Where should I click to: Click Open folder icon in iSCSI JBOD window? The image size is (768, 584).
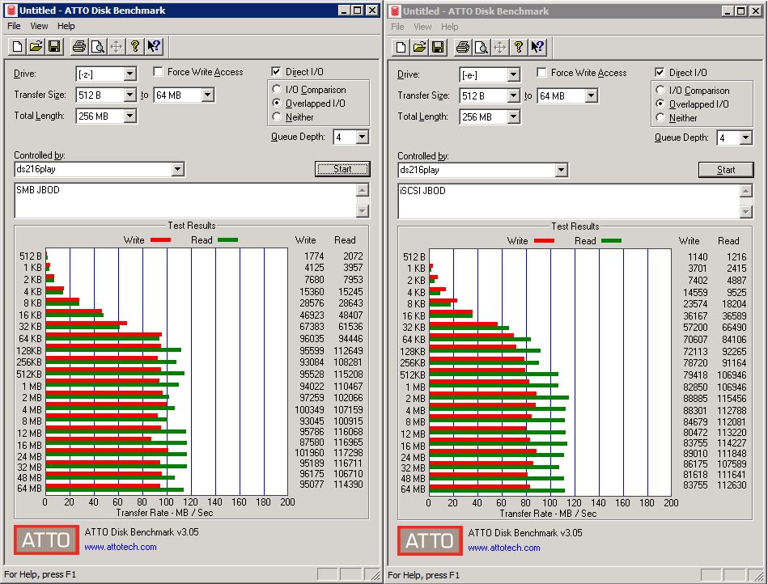click(x=419, y=48)
